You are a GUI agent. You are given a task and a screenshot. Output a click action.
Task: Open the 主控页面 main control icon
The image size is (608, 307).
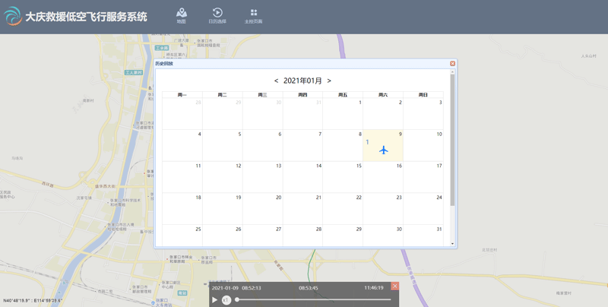[253, 15]
